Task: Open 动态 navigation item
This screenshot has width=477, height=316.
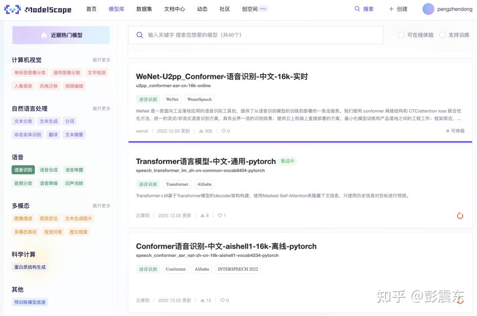Action: 202,9
